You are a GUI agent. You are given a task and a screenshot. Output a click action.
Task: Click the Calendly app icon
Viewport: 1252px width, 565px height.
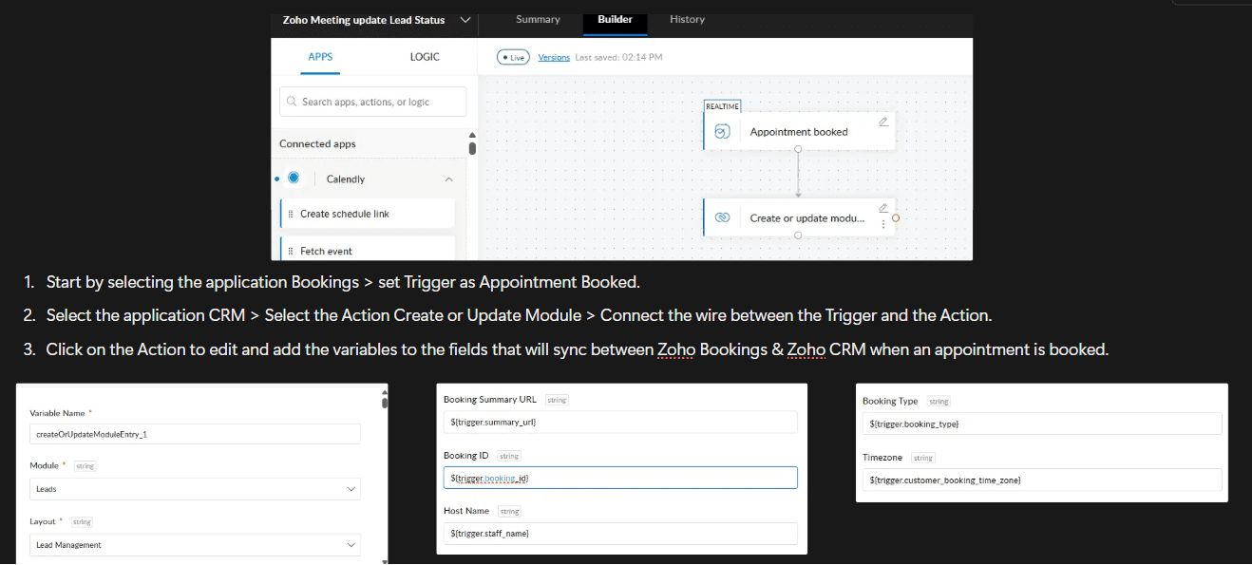(x=294, y=178)
